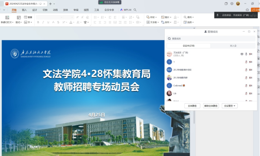Click the New Slide (新建幻灯片) icon
The height and width of the screenshot is (156, 260).
click(x=7, y=17)
